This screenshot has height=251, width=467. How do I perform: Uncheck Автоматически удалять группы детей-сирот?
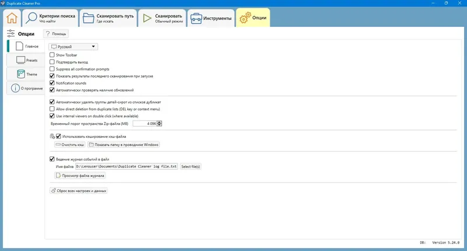(x=52, y=102)
